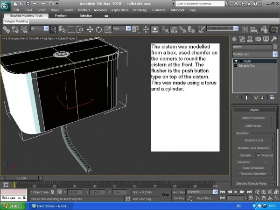Toggle 3D Snaps button
The image size is (280, 210).
click(x=165, y=29)
